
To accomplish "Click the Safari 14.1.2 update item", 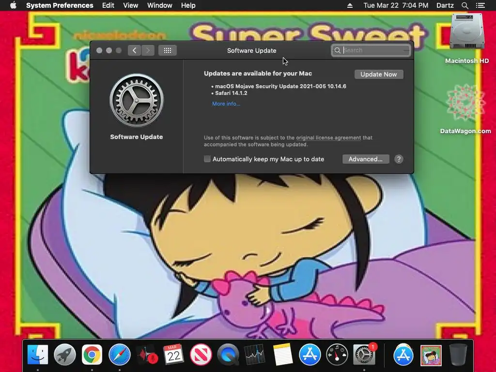I will point(231,93).
